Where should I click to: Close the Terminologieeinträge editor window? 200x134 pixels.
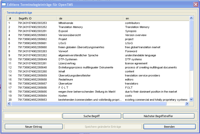pyautogui.click(x=195, y=4)
